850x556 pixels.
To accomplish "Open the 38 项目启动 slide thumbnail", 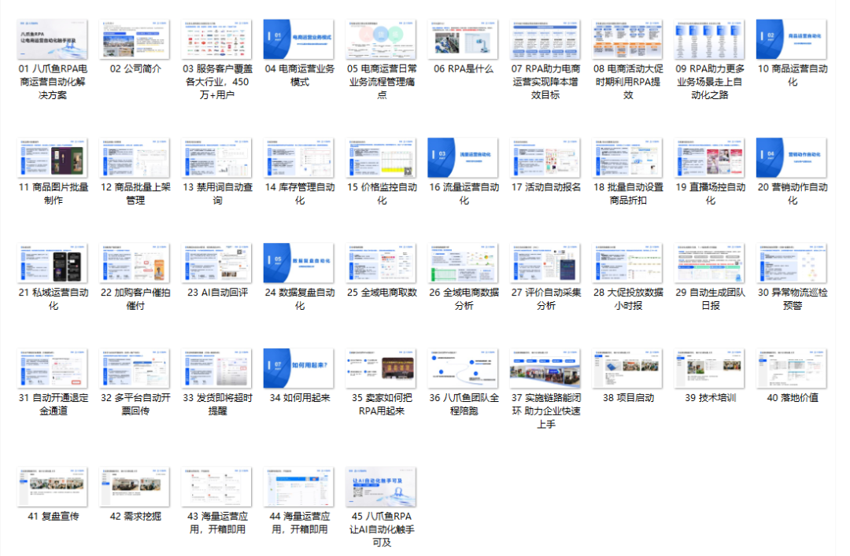I will (x=628, y=369).
